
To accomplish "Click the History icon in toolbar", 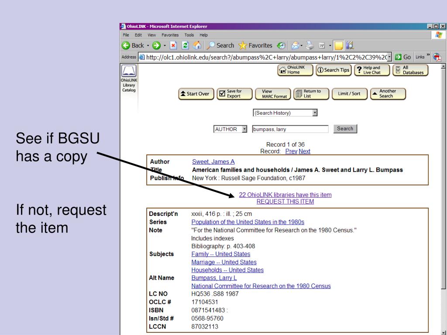I will point(281,45).
